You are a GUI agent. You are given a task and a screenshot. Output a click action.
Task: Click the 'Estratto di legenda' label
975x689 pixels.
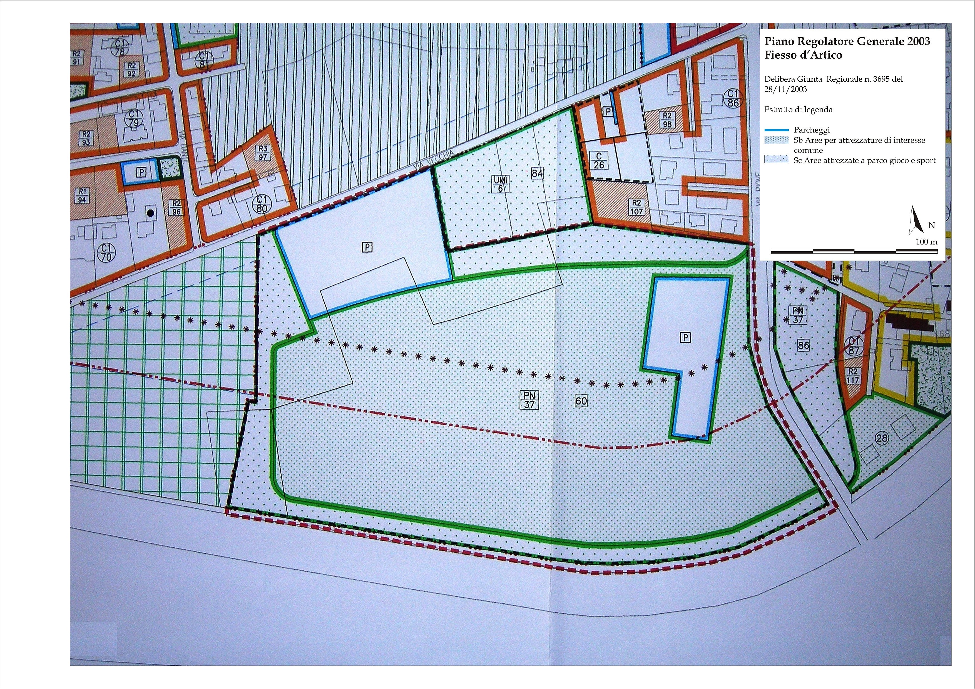tap(798, 109)
